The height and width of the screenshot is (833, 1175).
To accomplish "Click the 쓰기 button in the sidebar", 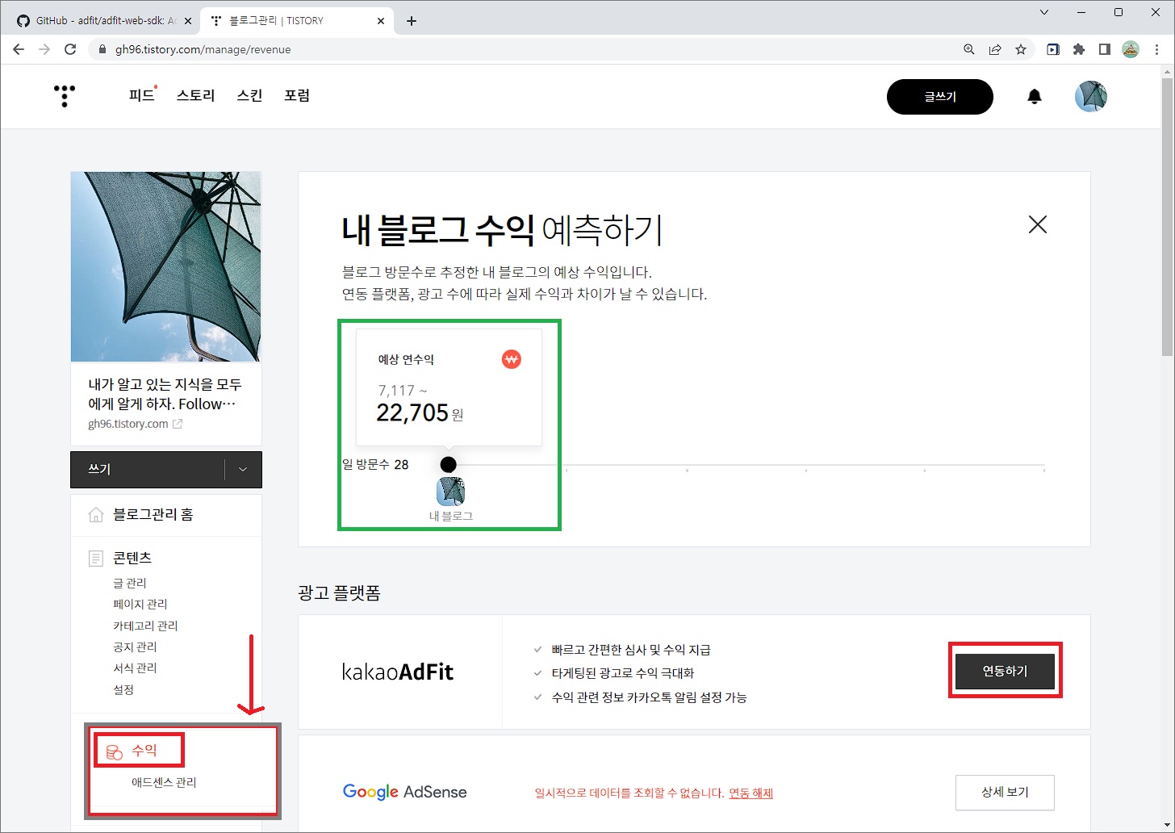I will 148,469.
